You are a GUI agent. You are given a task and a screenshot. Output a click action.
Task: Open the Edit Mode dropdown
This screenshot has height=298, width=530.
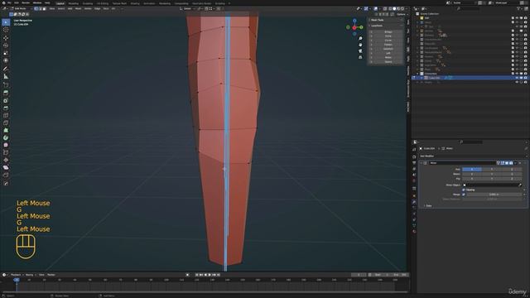pos(20,9)
